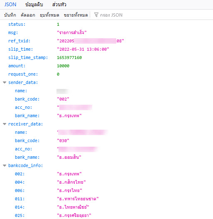This screenshot has width=213, height=219.
Task: Select the 014 key
Action: (x=20, y=207)
